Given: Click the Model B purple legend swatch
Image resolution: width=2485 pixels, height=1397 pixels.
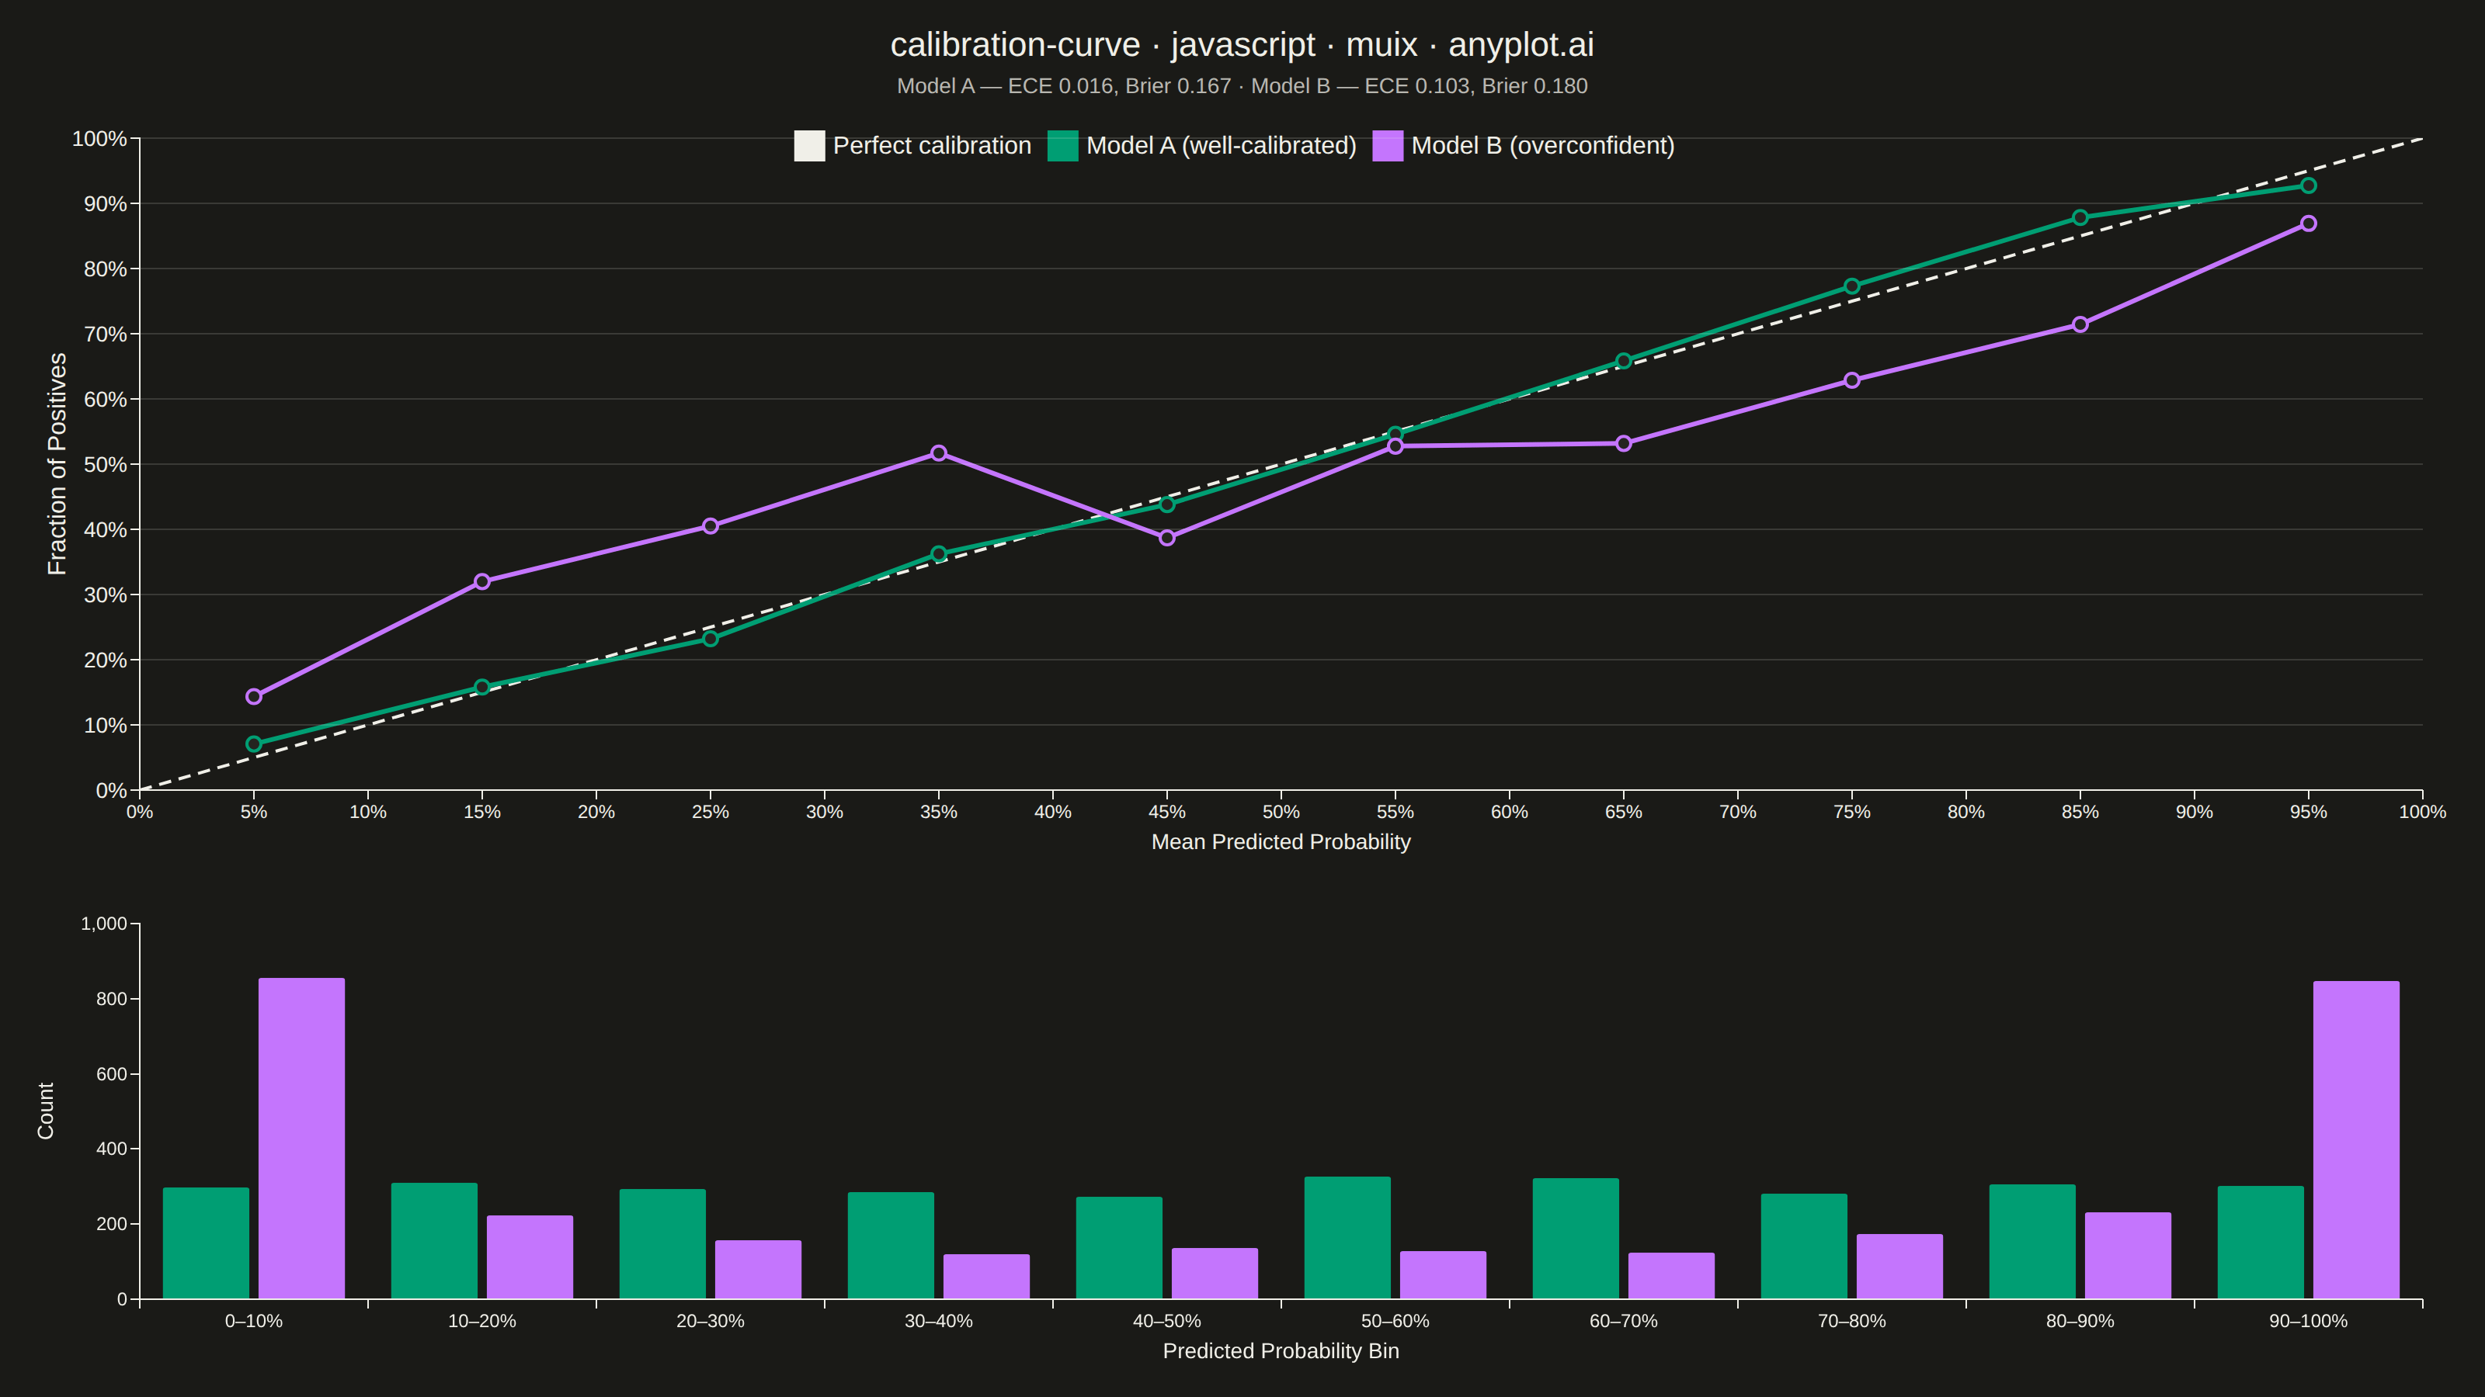Looking at the screenshot, I should (x=1388, y=146).
